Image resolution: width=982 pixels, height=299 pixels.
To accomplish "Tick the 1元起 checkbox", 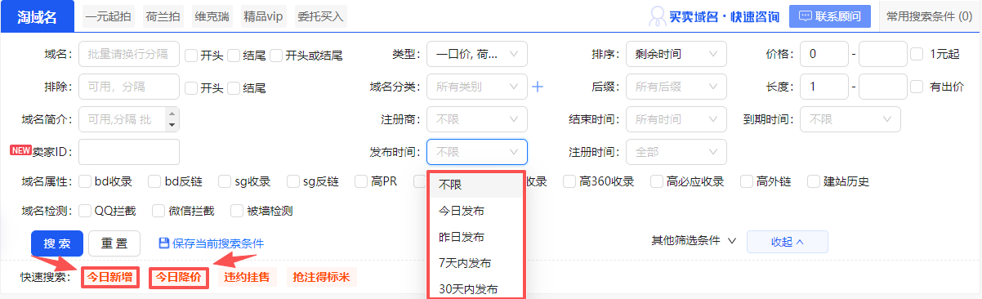I will tap(917, 54).
